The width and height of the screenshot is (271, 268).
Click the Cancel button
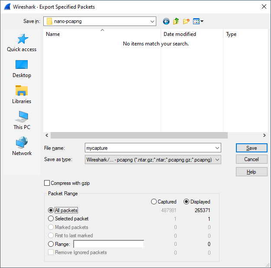252,159
